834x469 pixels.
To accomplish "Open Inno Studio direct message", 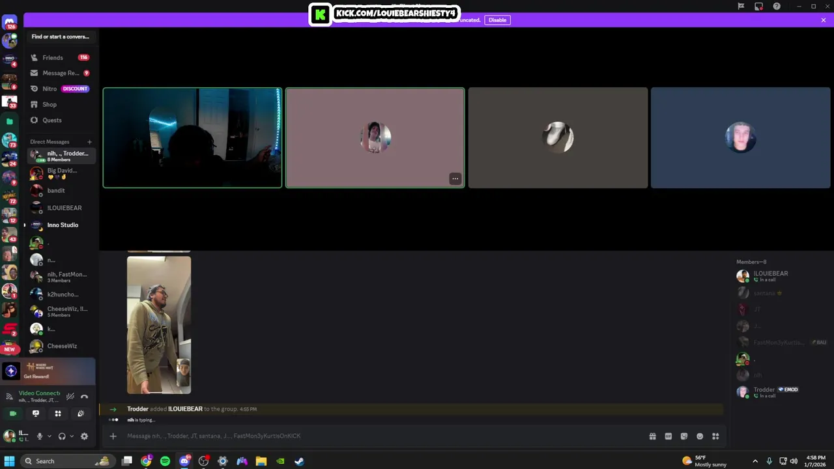I will click(61, 225).
